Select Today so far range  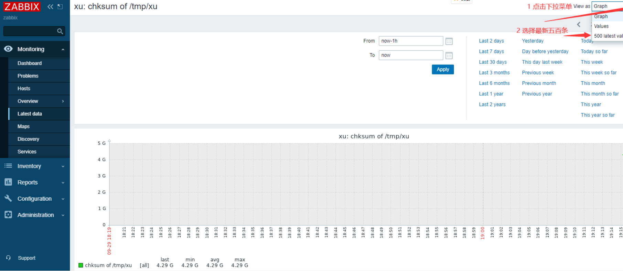(x=594, y=51)
